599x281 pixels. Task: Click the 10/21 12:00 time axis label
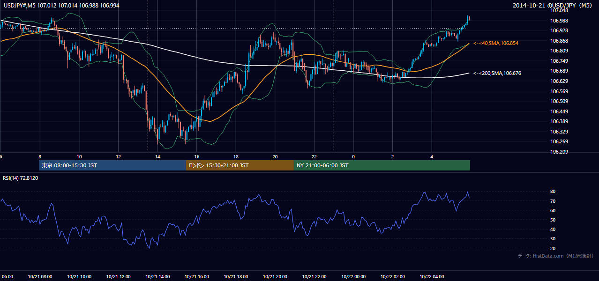pos(119,277)
